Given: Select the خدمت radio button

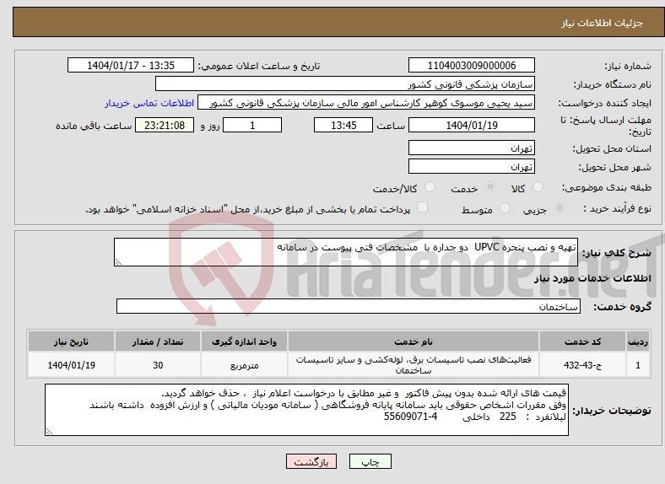Looking at the screenshot, I should (490, 187).
